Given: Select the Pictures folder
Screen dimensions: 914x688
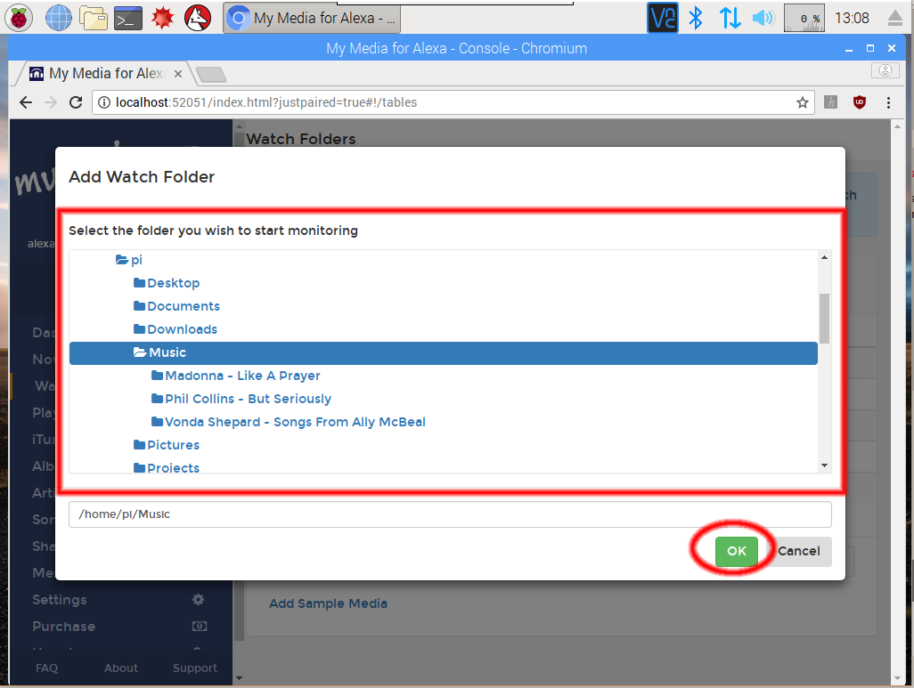Looking at the screenshot, I should tap(167, 445).
